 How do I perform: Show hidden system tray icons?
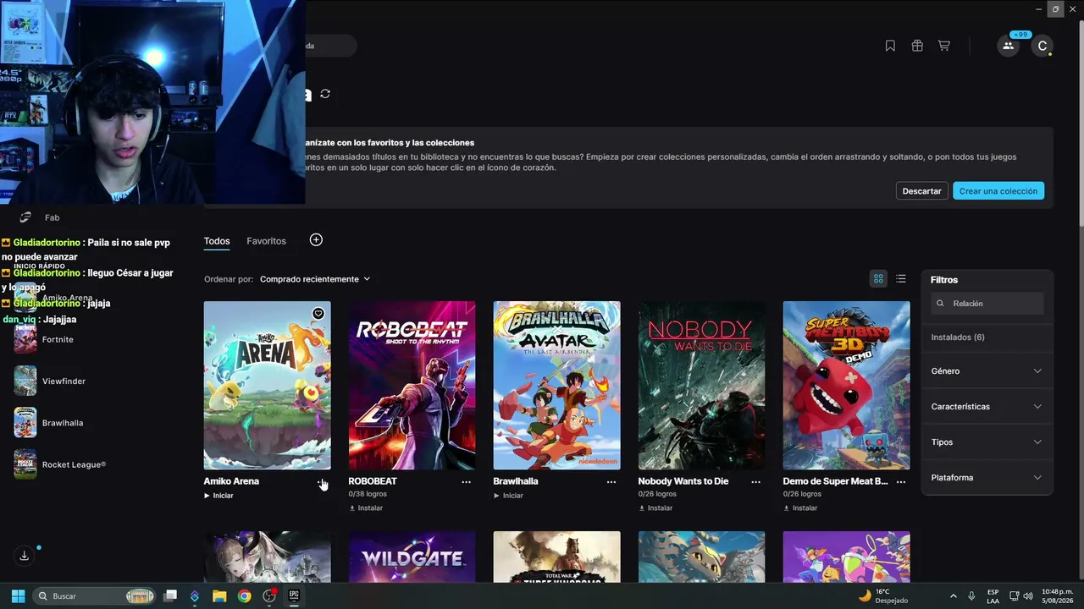click(954, 596)
